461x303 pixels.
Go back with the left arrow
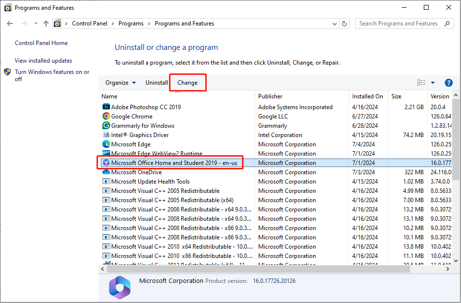point(10,23)
